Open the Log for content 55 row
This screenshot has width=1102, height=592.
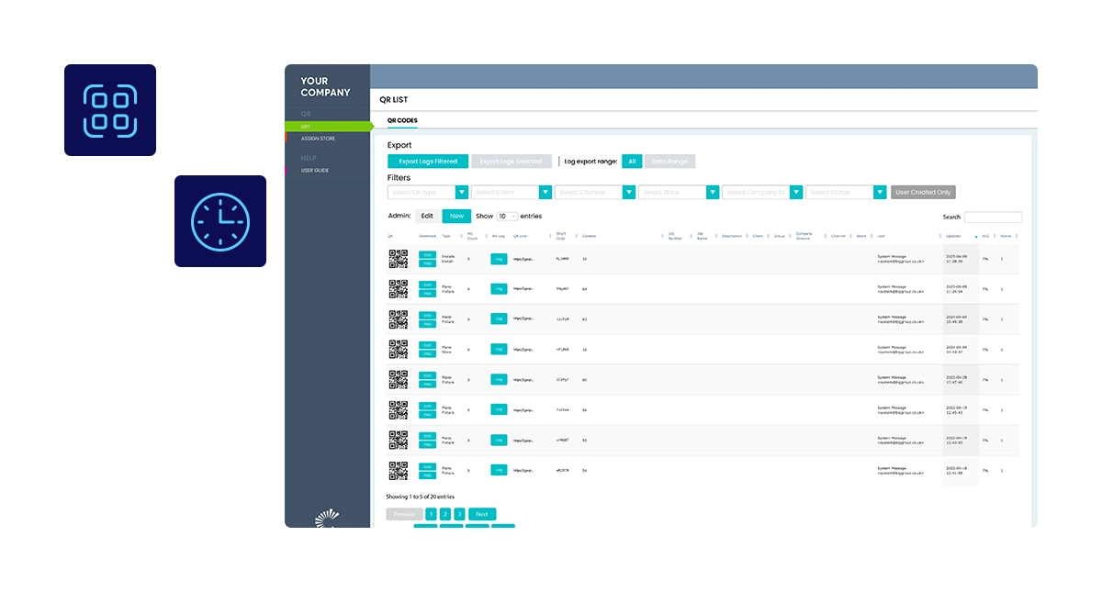click(499, 440)
